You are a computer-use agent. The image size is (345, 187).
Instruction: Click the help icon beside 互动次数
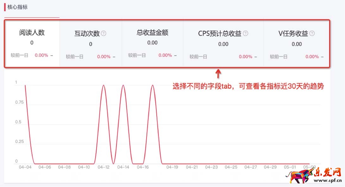coord(103,33)
